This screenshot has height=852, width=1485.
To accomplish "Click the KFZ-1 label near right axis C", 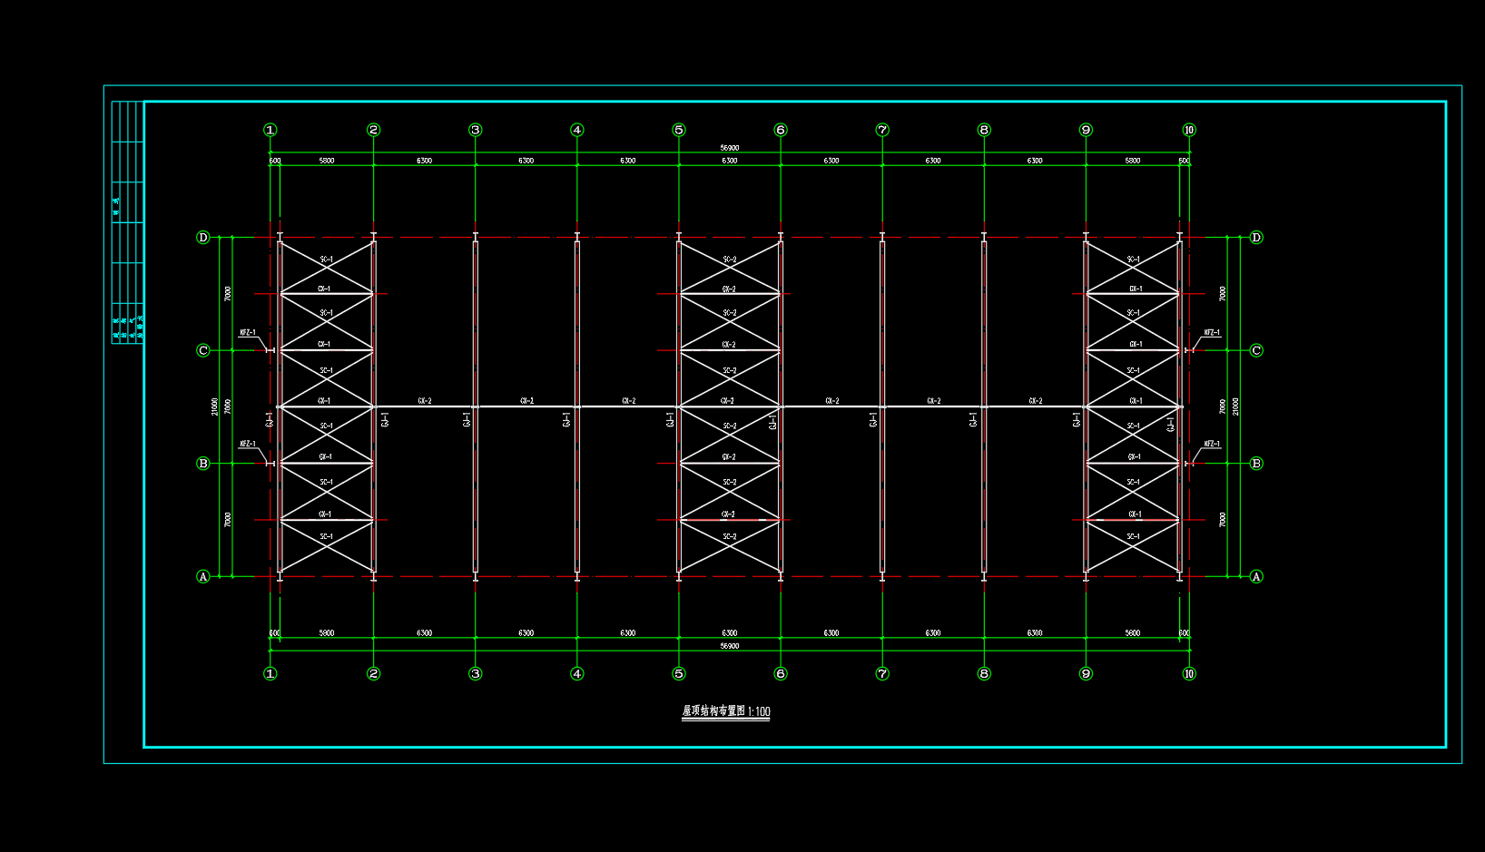I will (1212, 333).
